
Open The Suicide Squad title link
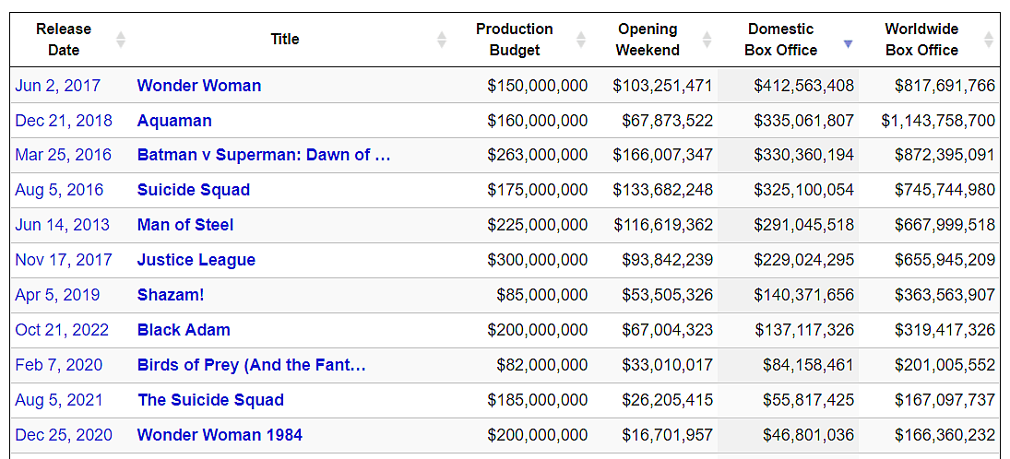point(210,400)
